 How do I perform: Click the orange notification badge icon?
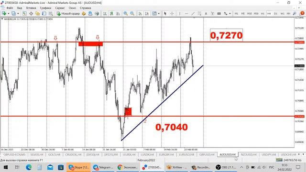pos(302,13)
